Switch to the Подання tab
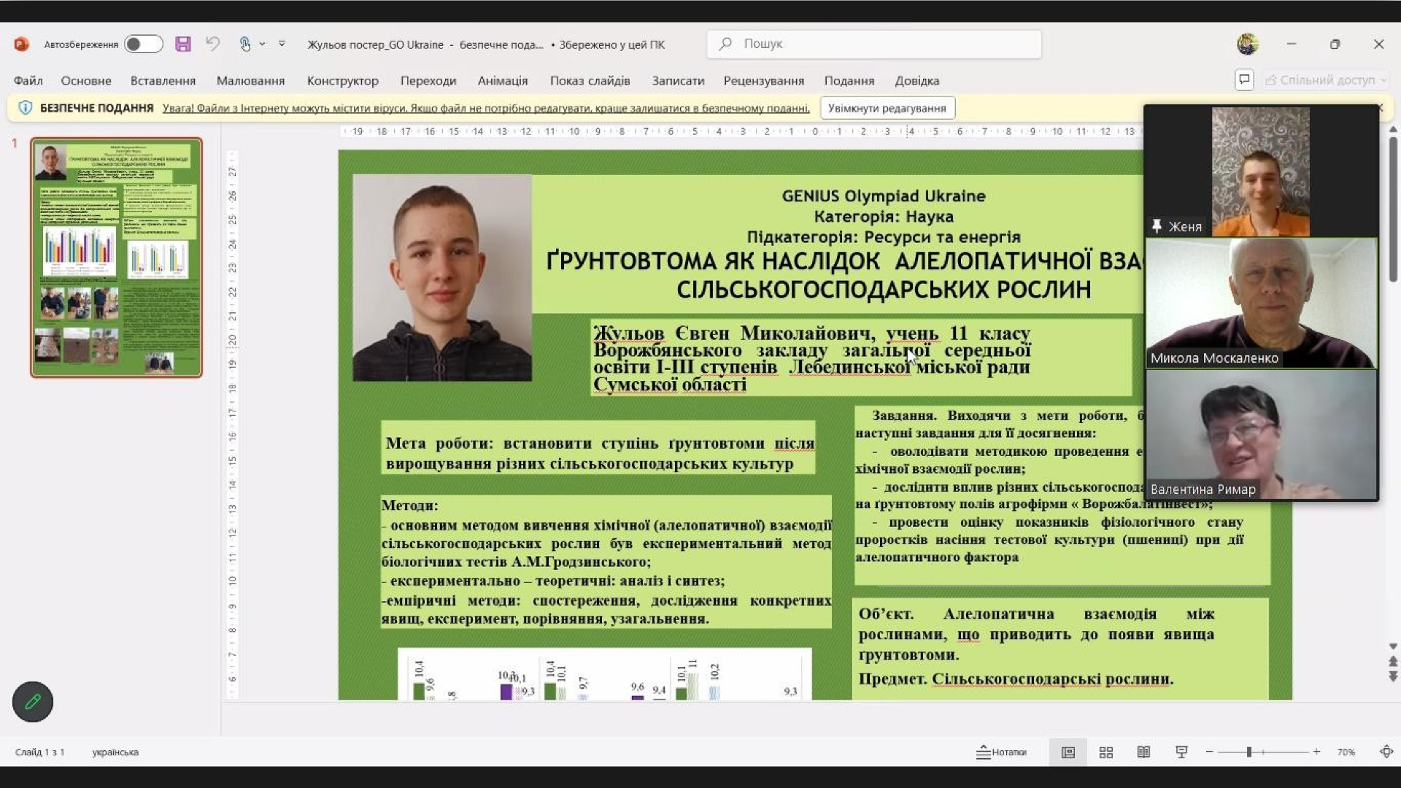The height and width of the screenshot is (788, 1401). (x=849, y=80)
